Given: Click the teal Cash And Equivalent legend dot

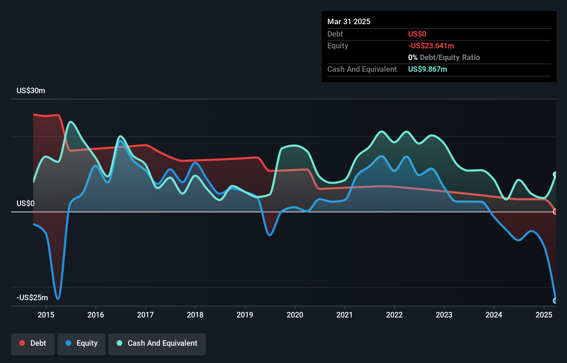Looking at the screenshot, I should pyautogui.click(x=119, y=343).
